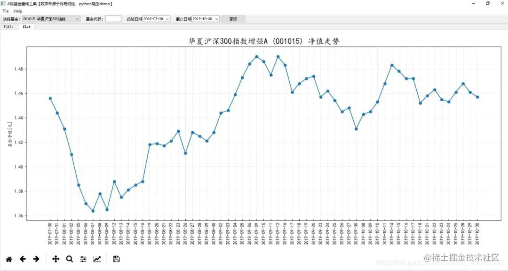This screenshot has width=508, height=271.
Task: Open the Edit axis and curve parameters icon
Action: point(97,259)
